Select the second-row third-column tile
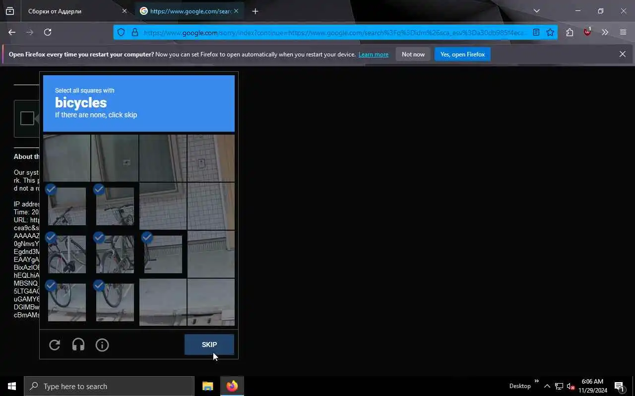The image size is (635, 396). 163,206
